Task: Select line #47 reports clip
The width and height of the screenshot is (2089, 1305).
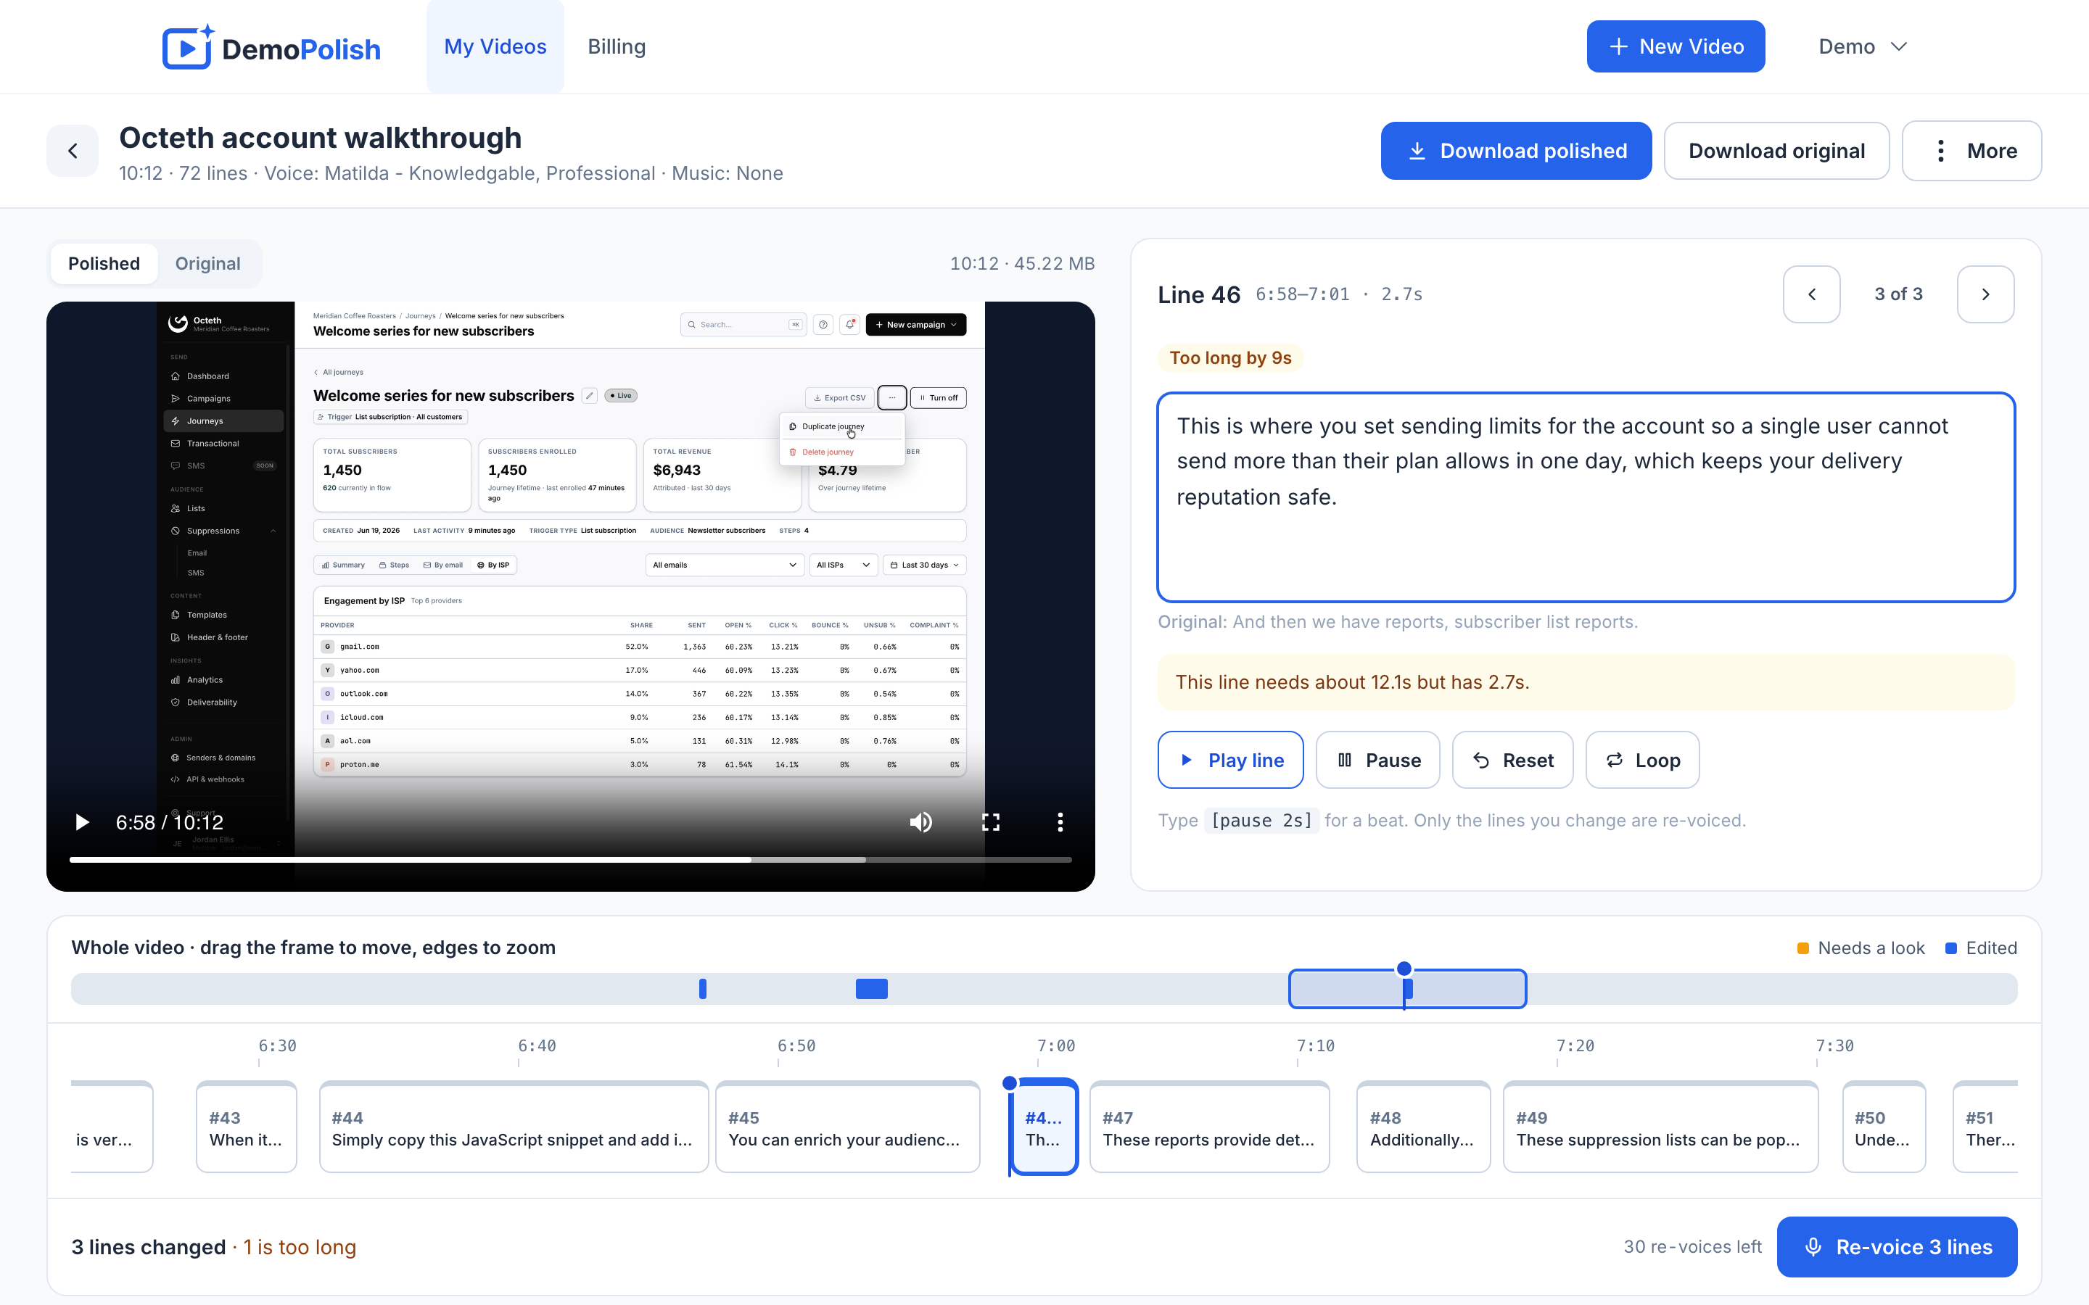Action: click(x=1209, y=1128)
